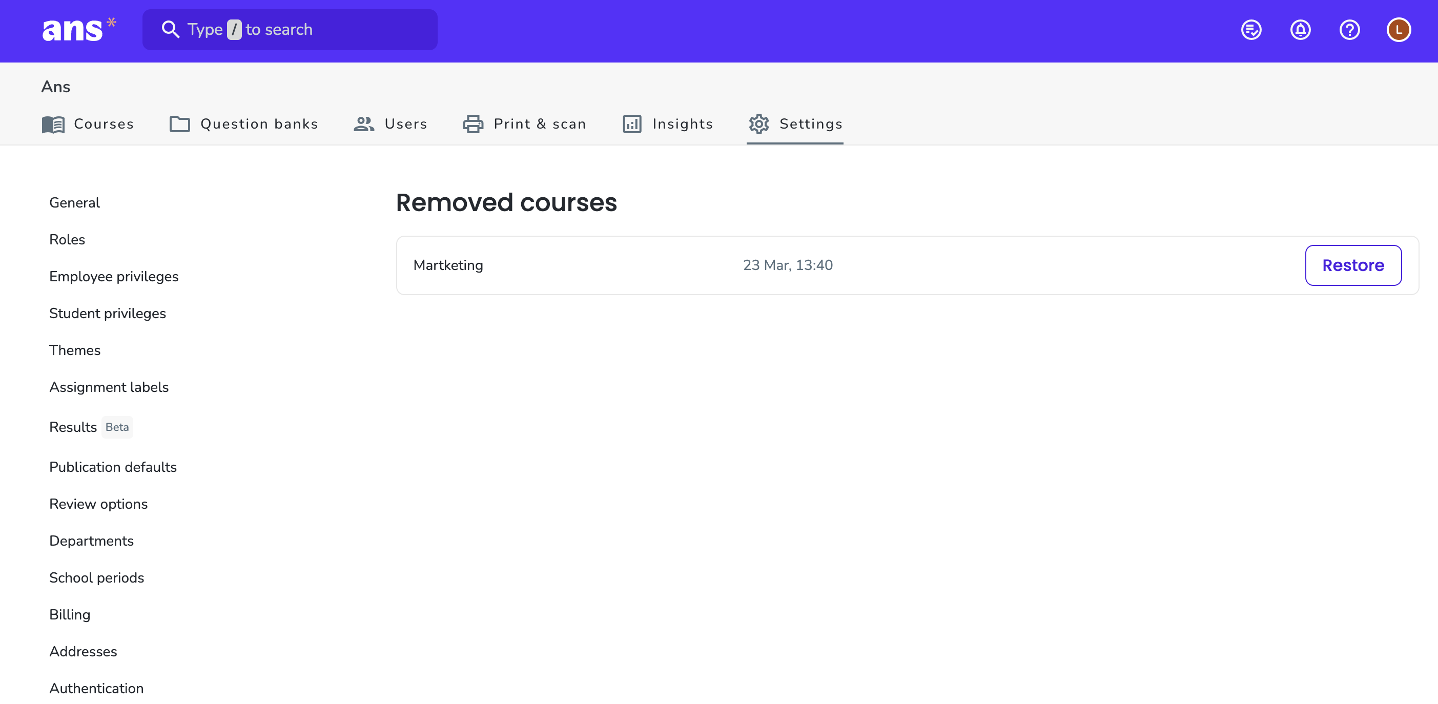Click the ans logo
1438x704 pixels.
point(79,30)
